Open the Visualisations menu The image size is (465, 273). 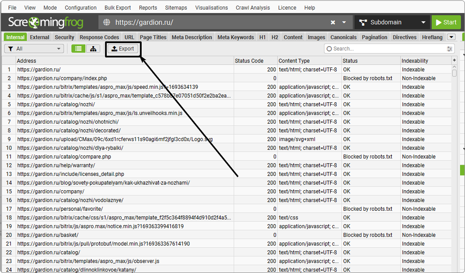click(x=212, y=8)
